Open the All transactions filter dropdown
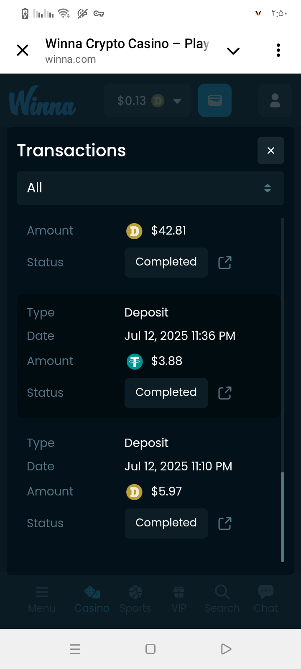 pyautogui.click(x=150, y=188)
